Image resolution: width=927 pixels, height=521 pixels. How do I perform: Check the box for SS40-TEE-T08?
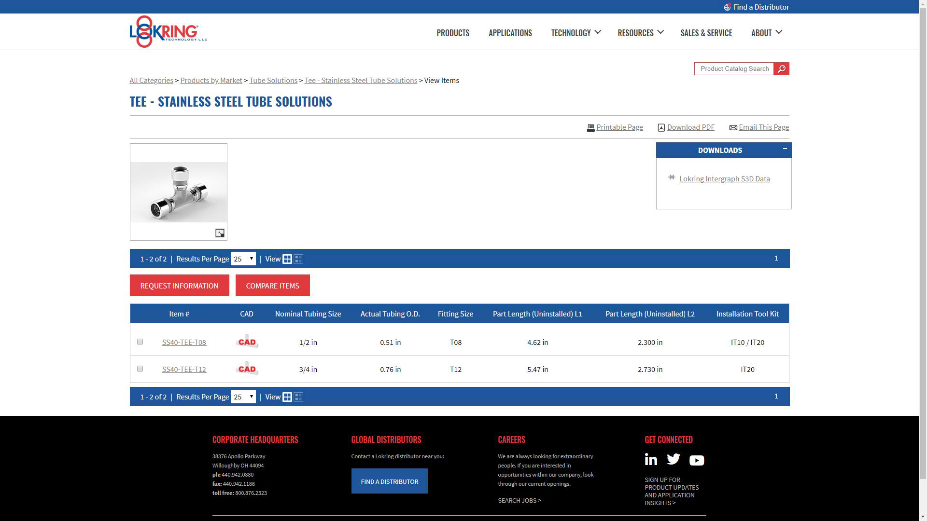(x=140, y=342)
